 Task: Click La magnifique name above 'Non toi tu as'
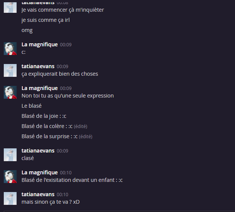pyautogui.click(x=40, y=88)
